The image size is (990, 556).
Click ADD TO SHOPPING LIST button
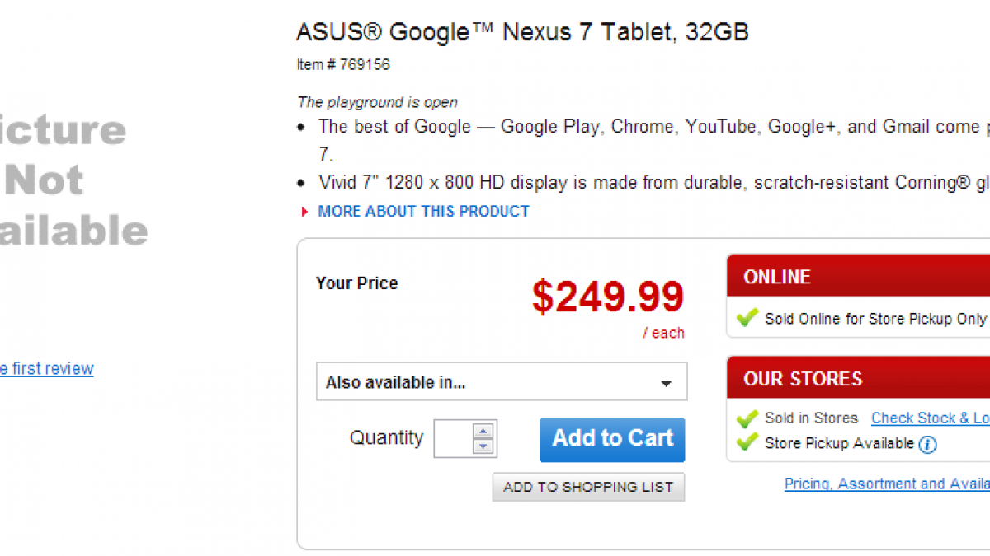588,487
